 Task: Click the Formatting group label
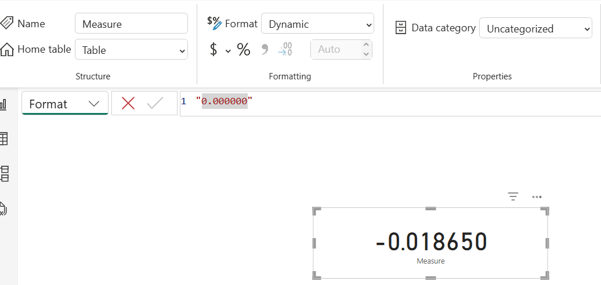[x=290, y=76]
